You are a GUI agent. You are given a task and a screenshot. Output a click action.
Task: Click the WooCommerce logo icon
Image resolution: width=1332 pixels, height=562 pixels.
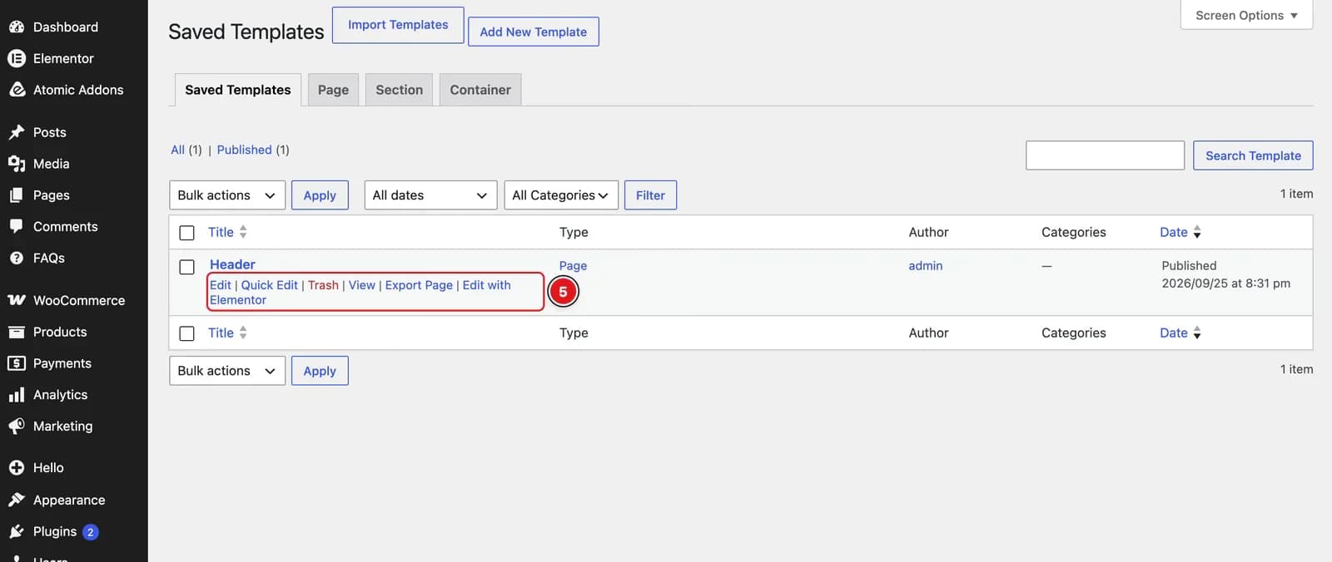(17, 300)
